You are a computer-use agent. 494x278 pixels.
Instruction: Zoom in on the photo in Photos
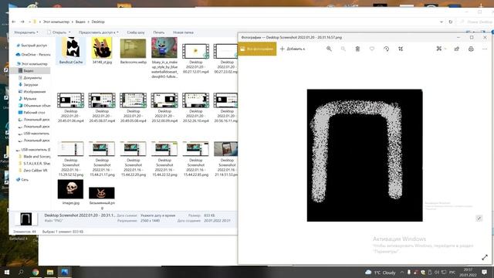329,49
